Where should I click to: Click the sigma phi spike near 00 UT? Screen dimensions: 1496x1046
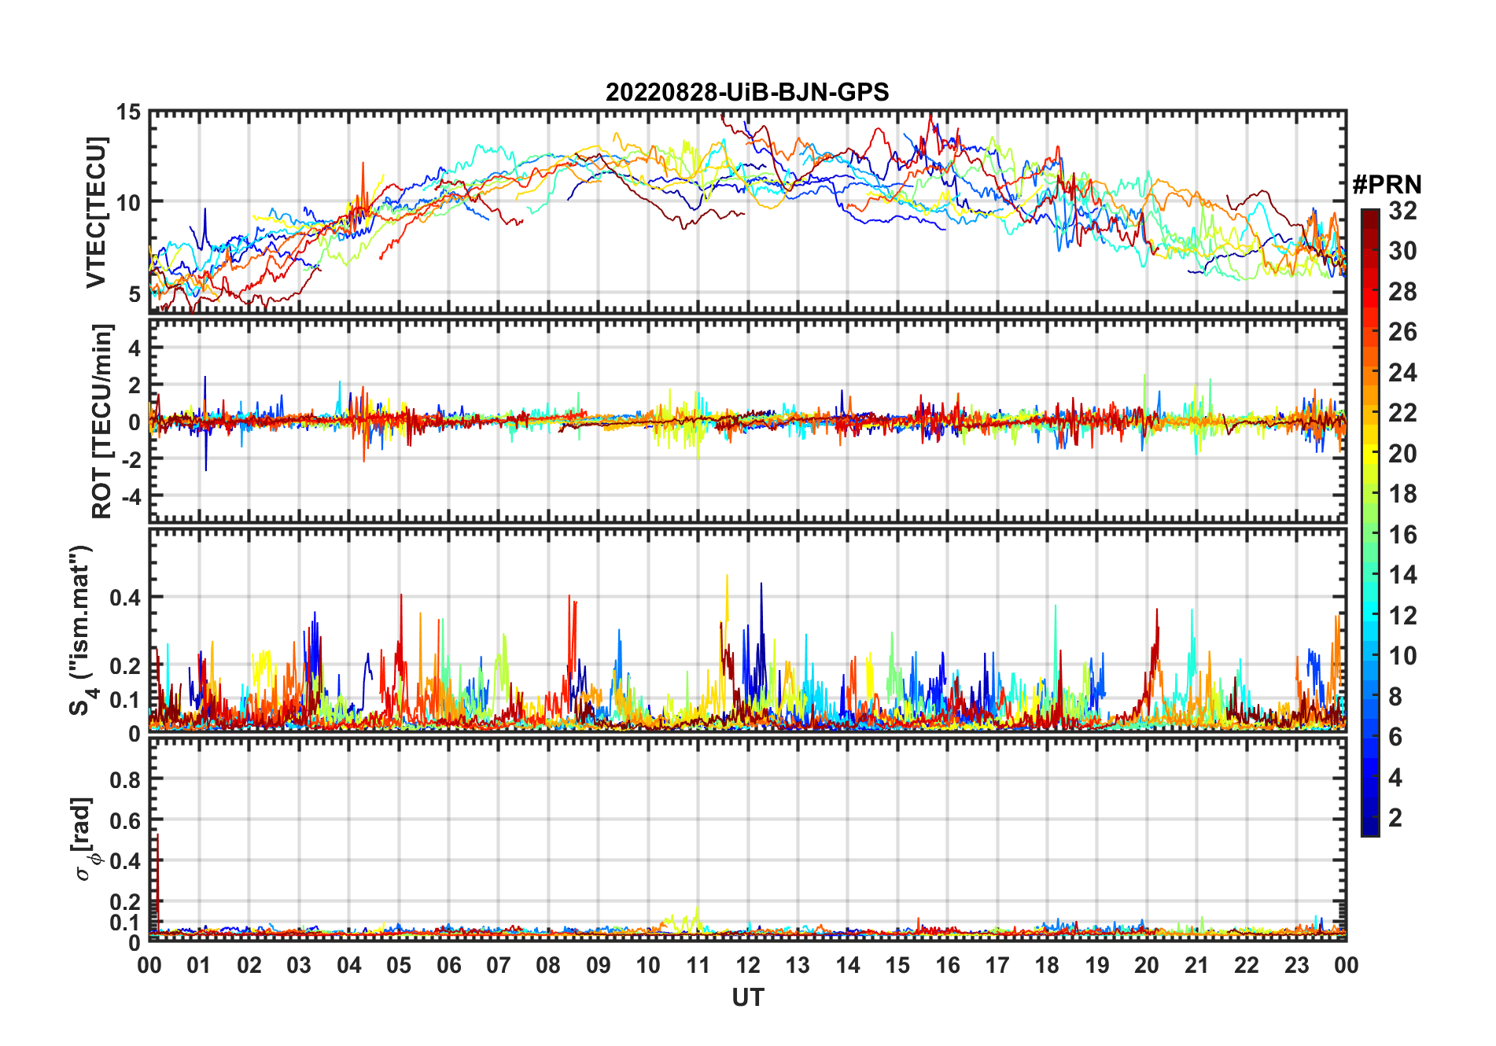pyautogui.click(x=157, y=881)
